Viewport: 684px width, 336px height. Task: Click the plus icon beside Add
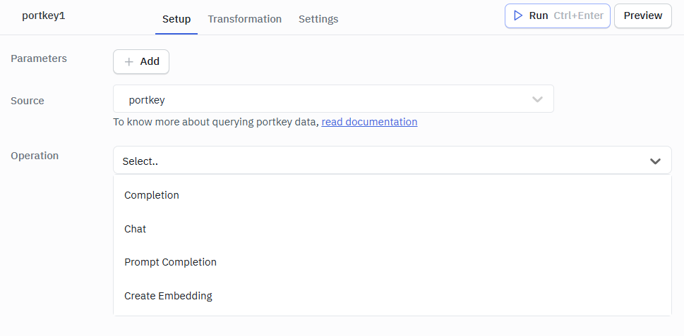coord(128,62)
